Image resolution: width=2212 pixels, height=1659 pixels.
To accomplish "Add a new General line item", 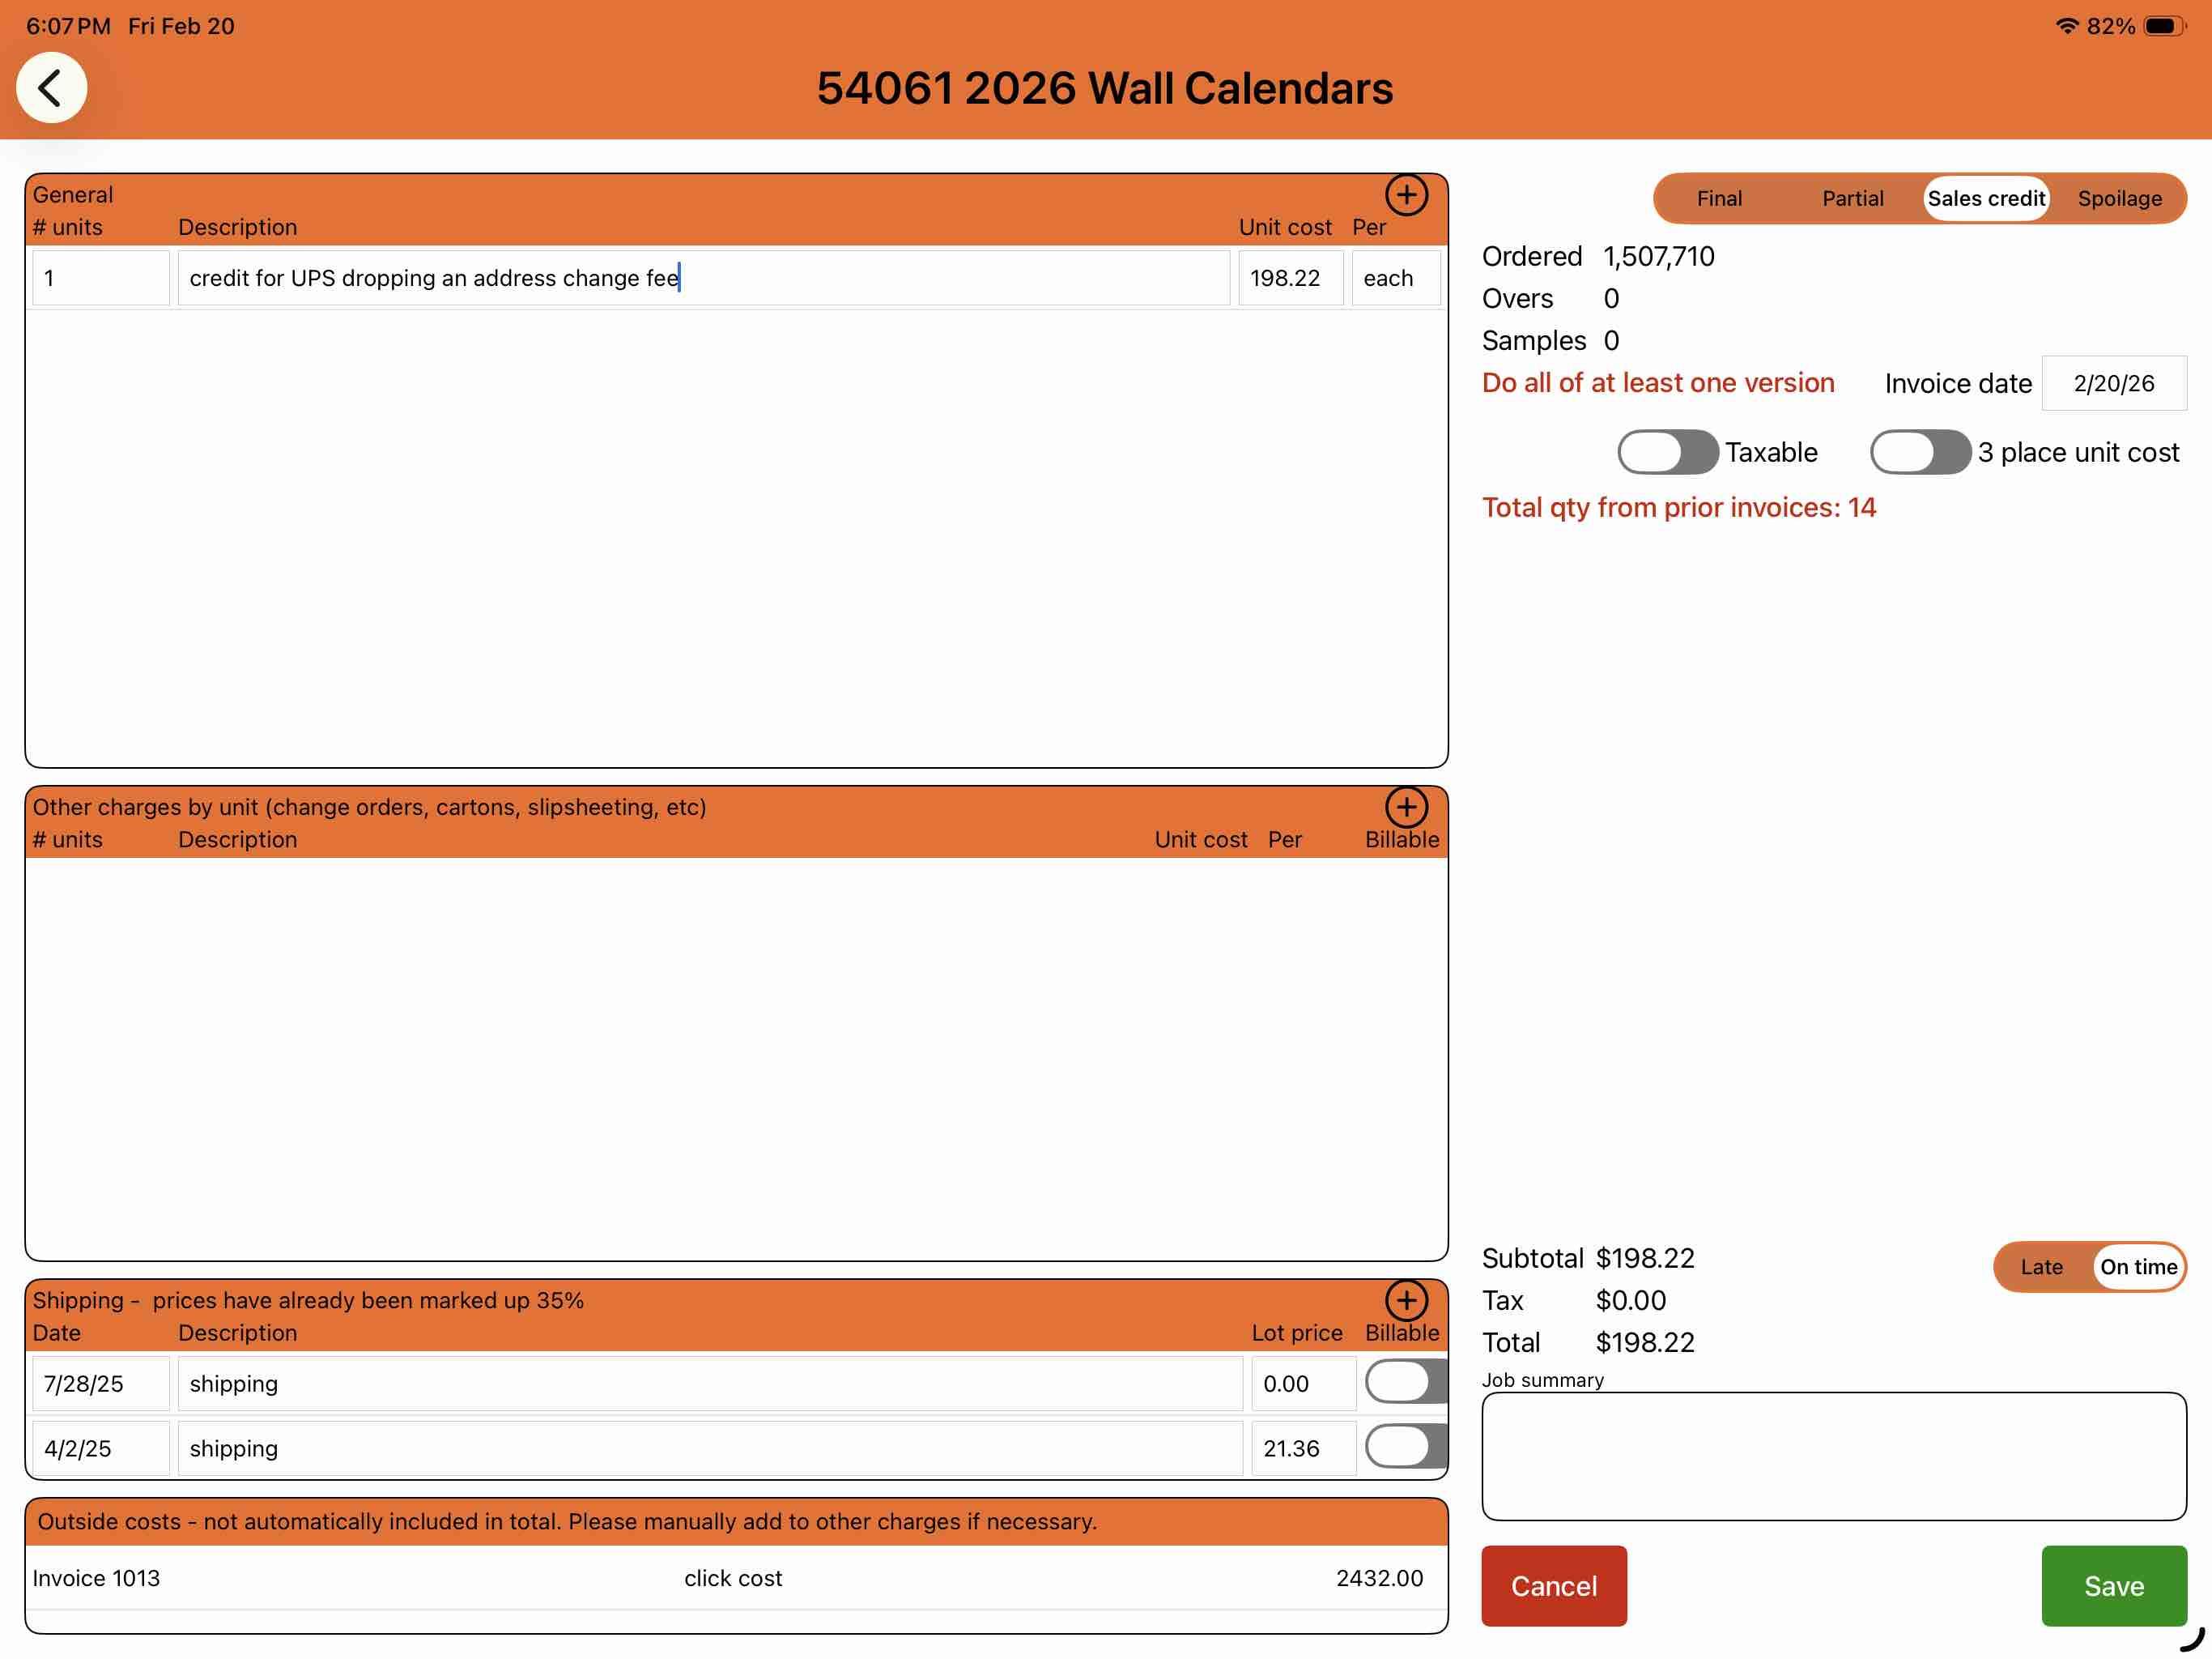I will [1406, 194].
